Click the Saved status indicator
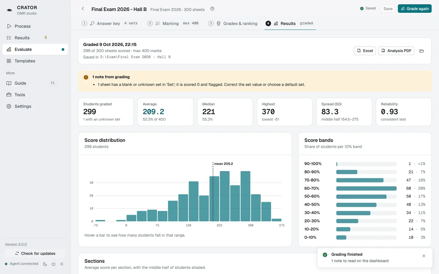The width and height of the screenshot is (439, 274). coord(368,9)
